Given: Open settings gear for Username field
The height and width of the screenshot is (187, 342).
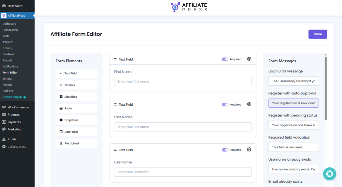Looking at the screenshot, I should point(249,150).
